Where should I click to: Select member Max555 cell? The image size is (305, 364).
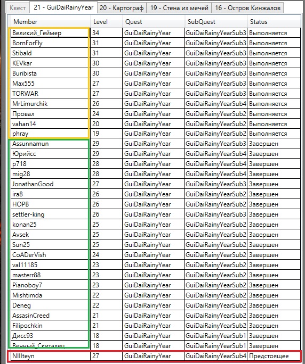pos(50,84)
